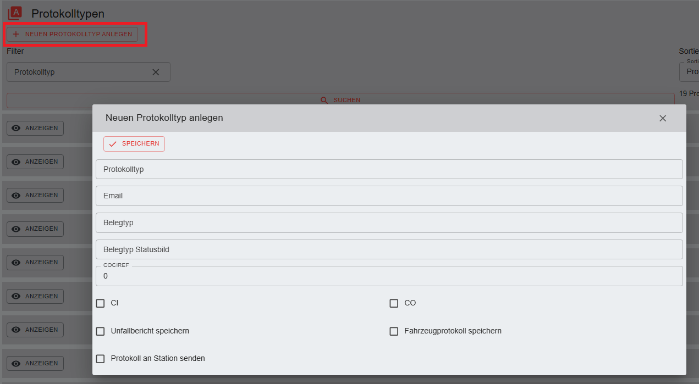This screenshot has height=384, width=699.
Task: Open the sort dropdown on the right
Action: pos(690,71)
